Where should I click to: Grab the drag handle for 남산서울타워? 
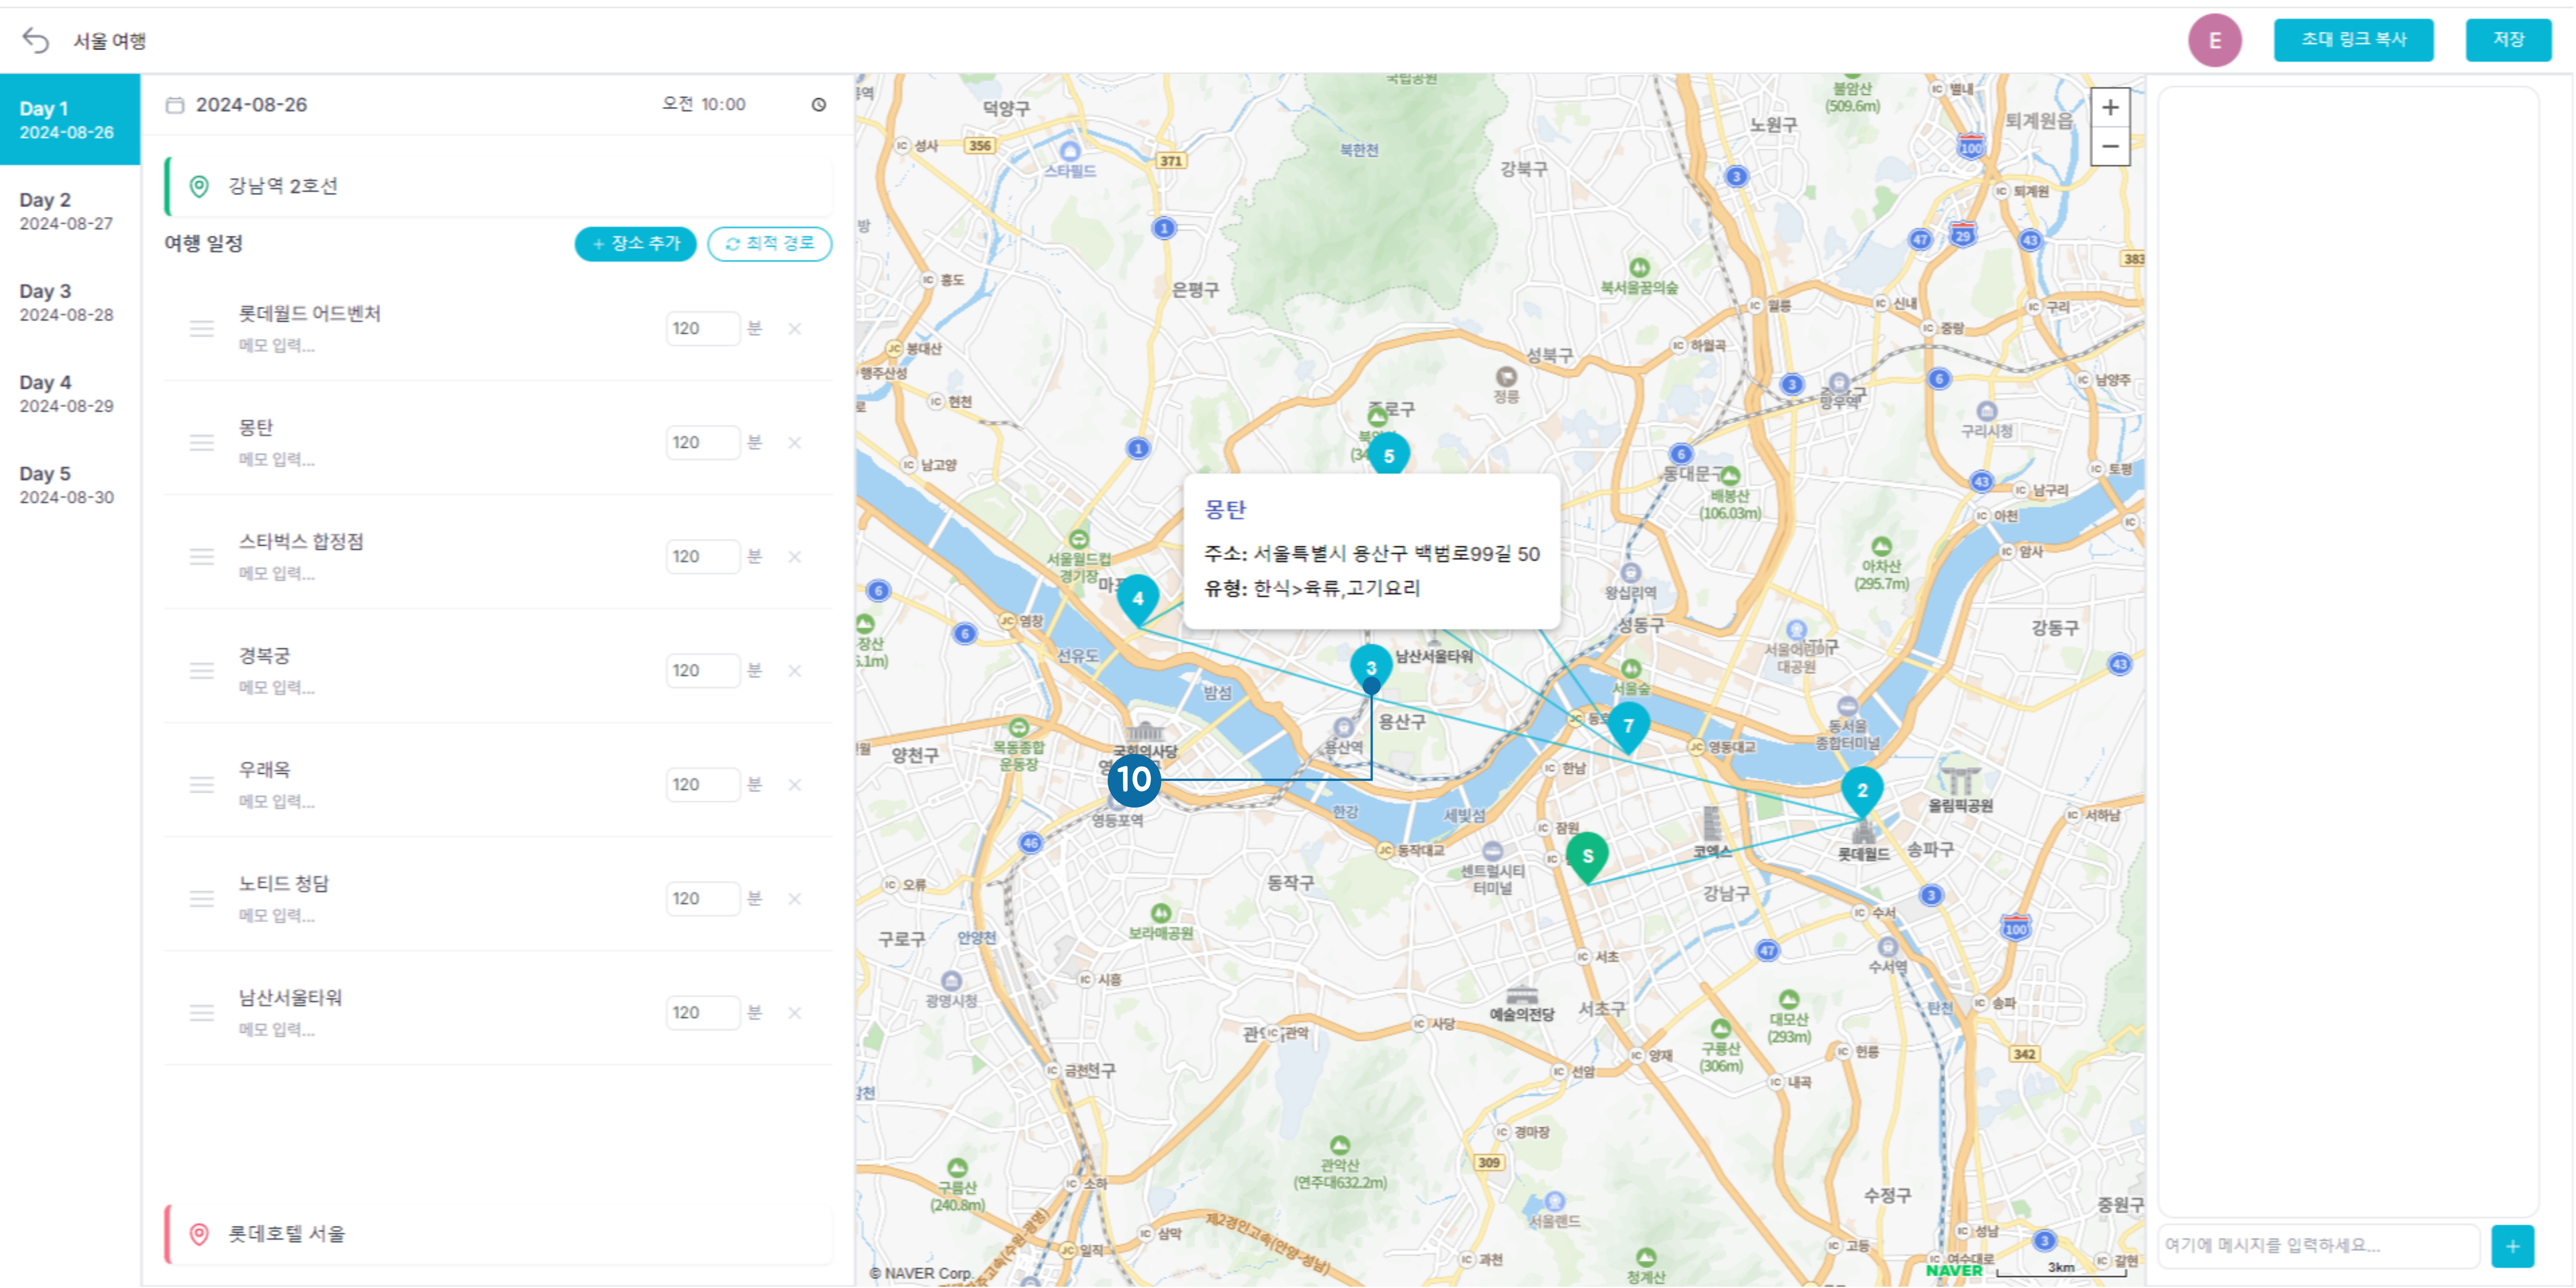[x=202, y=1013]
